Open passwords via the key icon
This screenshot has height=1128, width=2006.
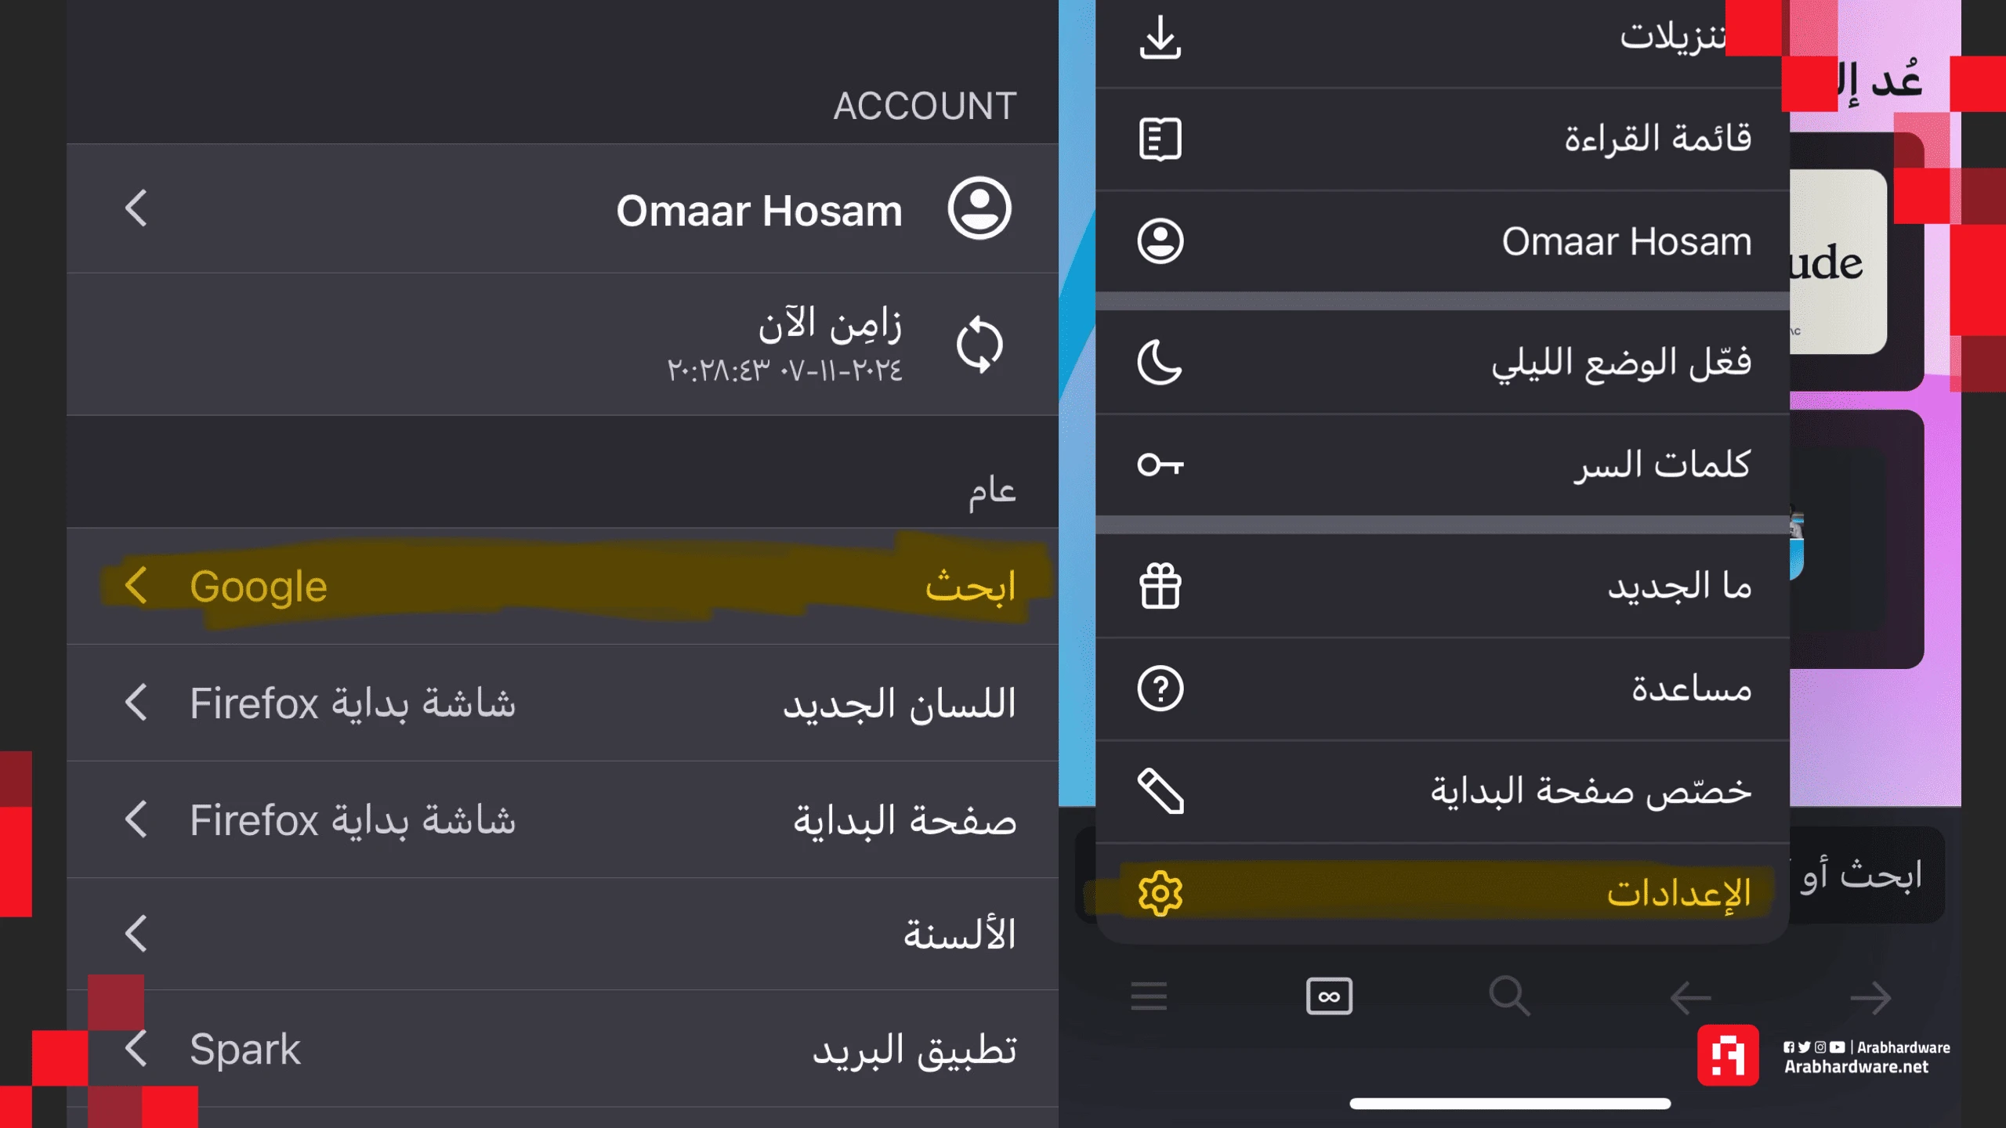coord(1160,465)
